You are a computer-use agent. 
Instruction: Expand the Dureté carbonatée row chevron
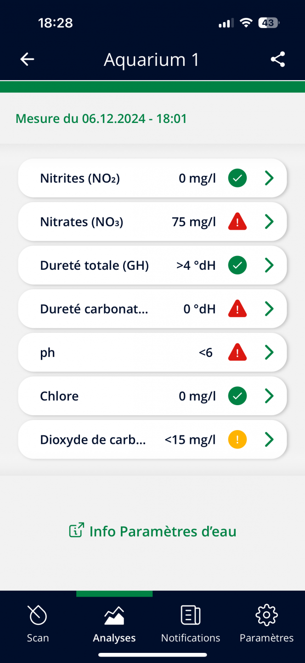tap(269, 309)
